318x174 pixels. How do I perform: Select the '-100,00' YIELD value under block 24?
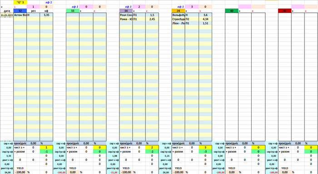coord(178,172)
